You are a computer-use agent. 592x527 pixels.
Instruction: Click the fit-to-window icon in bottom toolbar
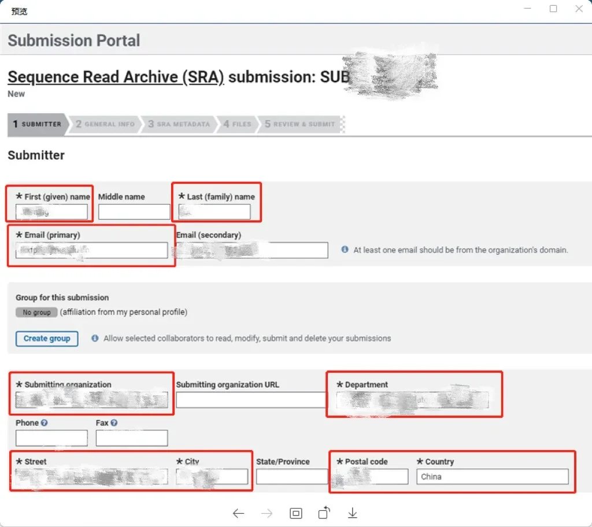pyautogui.click(x=296, y=513)
